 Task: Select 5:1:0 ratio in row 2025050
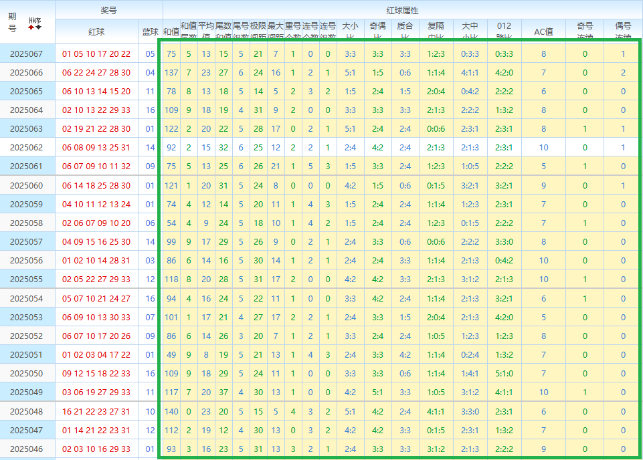click(x=504, y=374)
